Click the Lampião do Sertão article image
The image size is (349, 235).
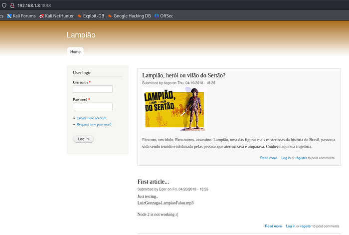pyautogui.click(x=173, y=108)
